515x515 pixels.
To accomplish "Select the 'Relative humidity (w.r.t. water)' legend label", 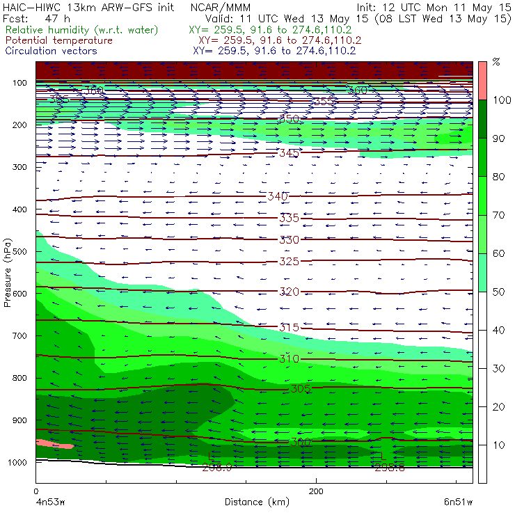I will (82, 30).
